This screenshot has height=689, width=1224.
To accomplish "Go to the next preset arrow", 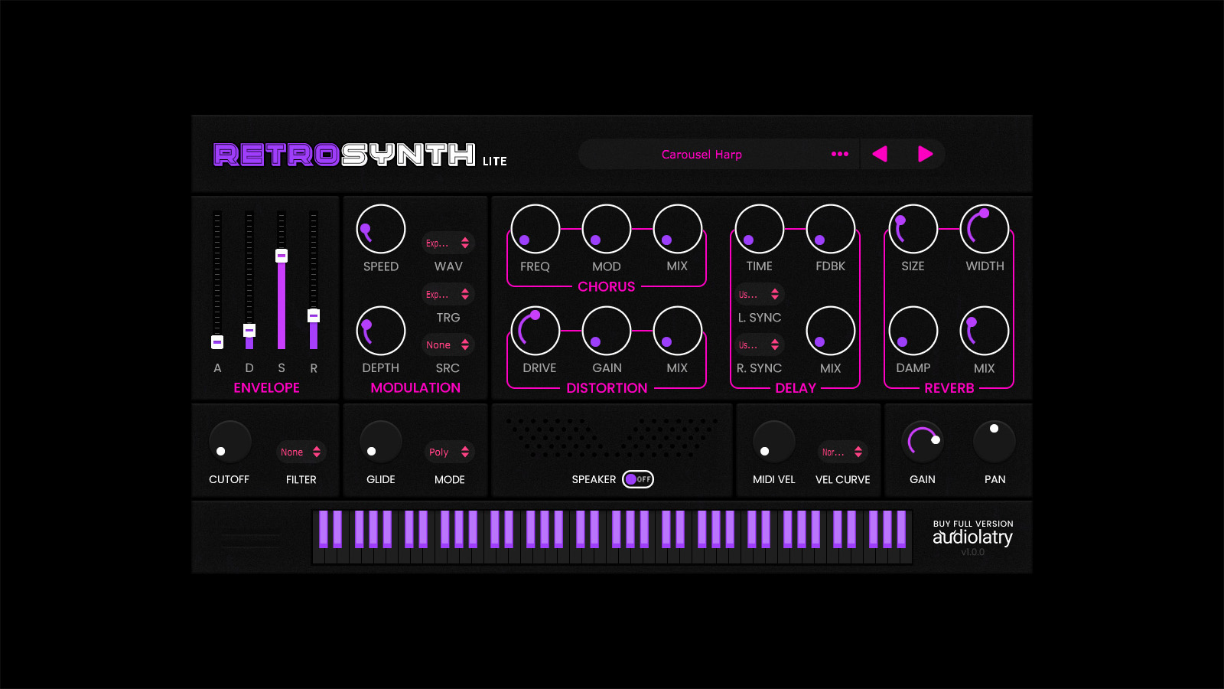I will pos(926,154).
